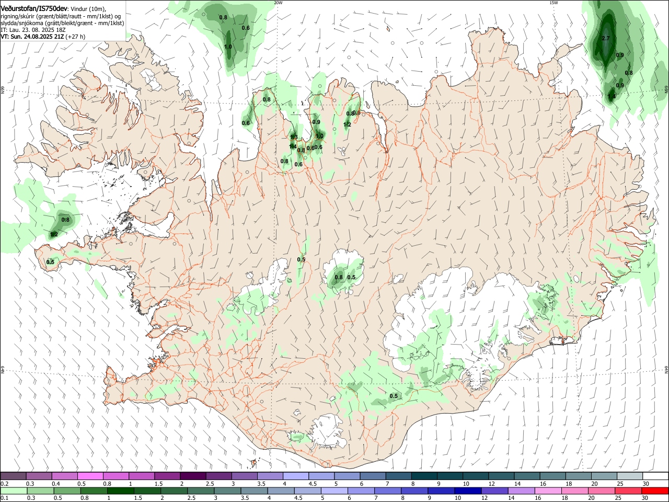
Task: Pick the 6–7 slate blue swatch, top legend row
Action: click(373, 476)
